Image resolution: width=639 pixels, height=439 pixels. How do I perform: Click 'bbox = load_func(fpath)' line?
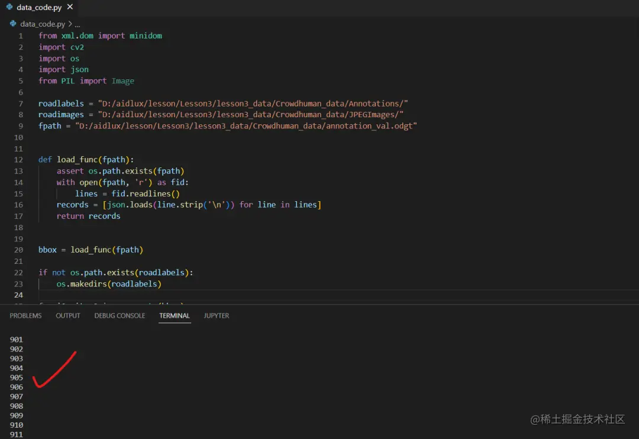point(91,250)
